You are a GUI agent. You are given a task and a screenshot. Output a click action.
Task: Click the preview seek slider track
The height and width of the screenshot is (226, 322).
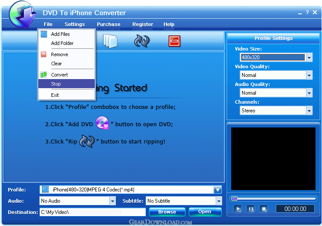[273, 198]
